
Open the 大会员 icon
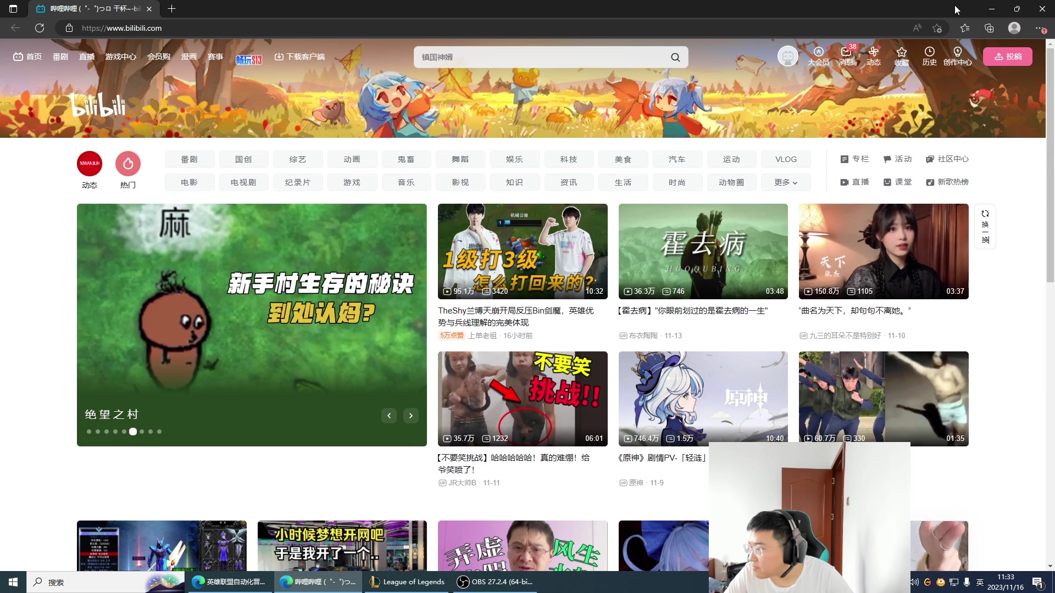(818, 56)
